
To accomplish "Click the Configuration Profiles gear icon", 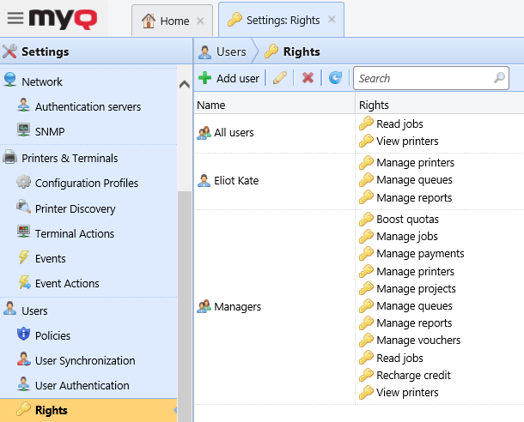I will click(24, 183).
